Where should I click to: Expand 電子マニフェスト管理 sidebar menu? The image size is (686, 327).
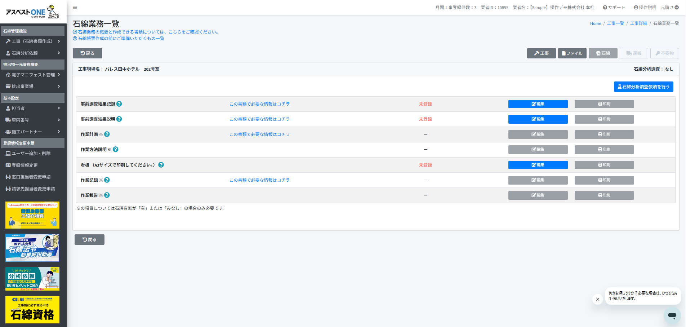point(32,75)
